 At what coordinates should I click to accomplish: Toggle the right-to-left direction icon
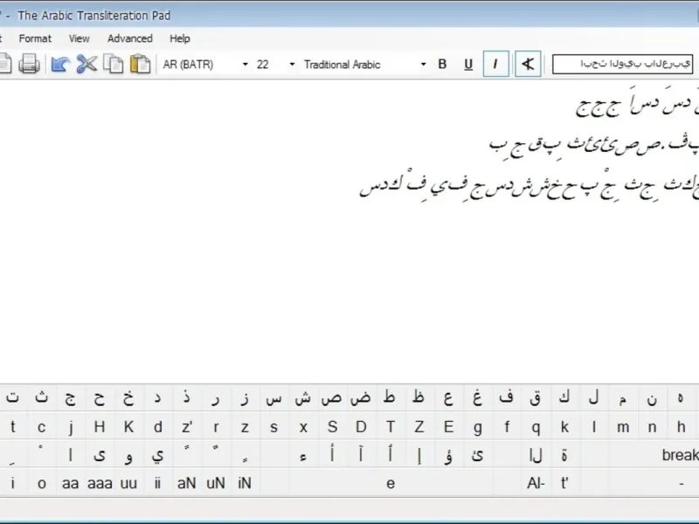pos(528,64)
